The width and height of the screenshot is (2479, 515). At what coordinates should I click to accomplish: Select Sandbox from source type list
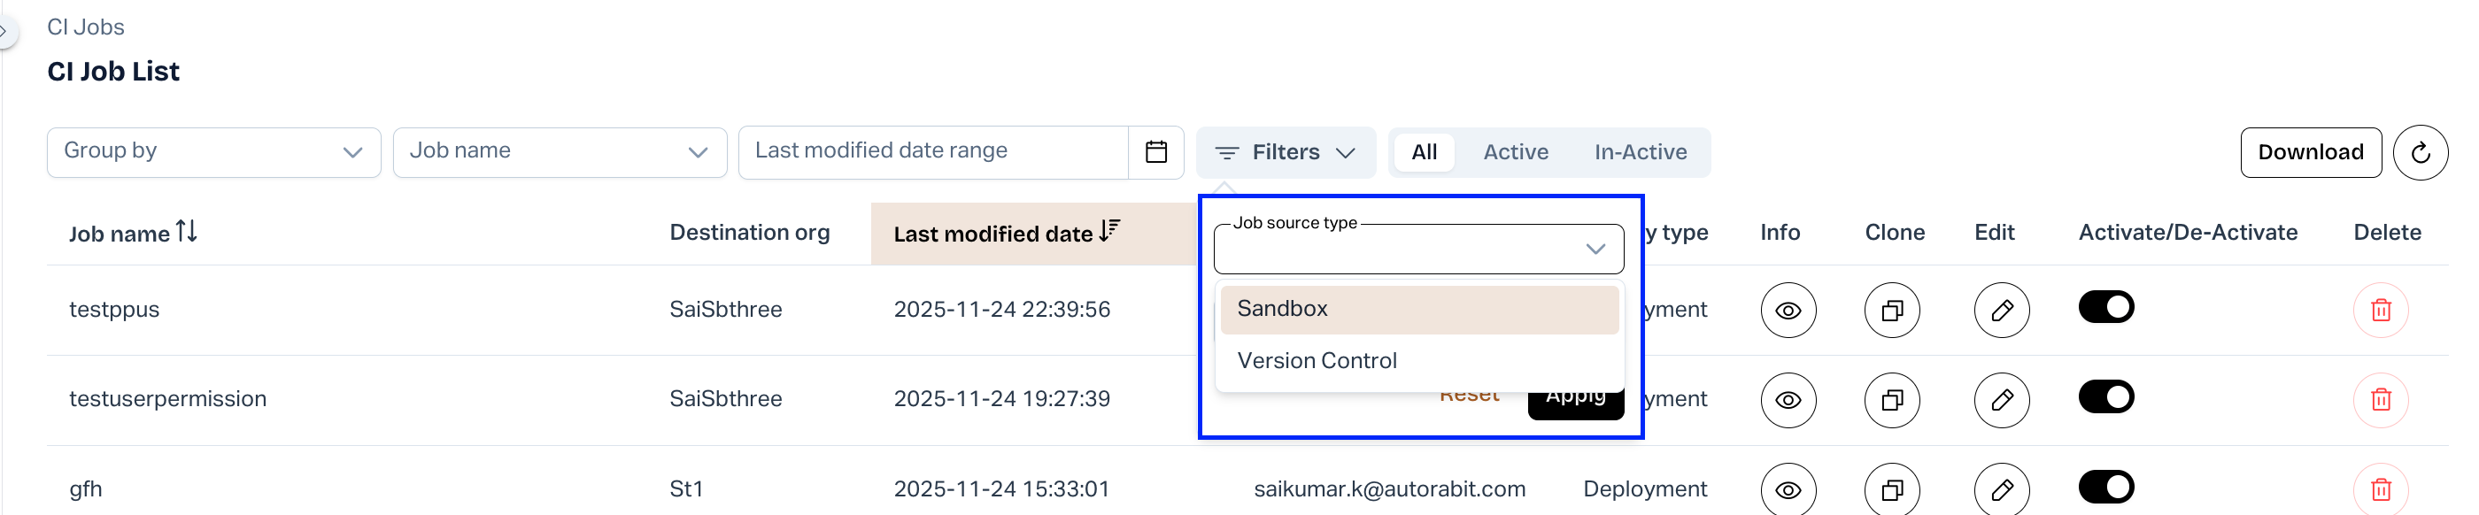(1417, 309)
